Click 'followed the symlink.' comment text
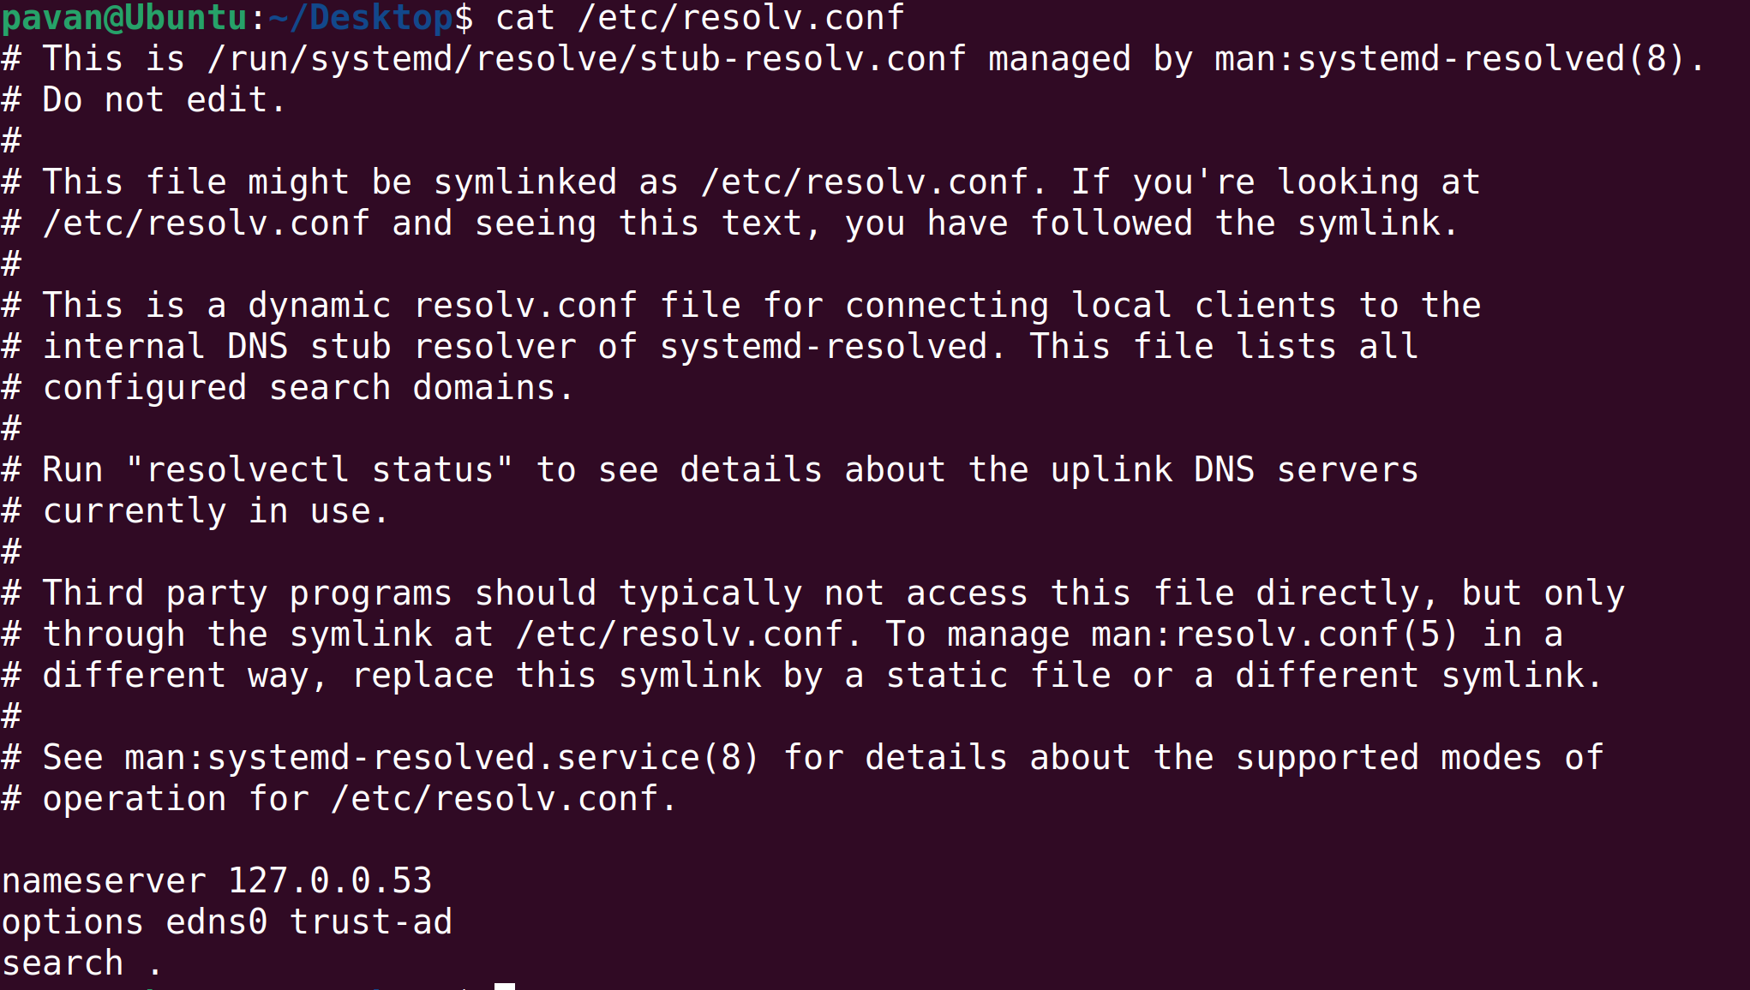This screenshot has height=990, width=1750. [1244, 224]
